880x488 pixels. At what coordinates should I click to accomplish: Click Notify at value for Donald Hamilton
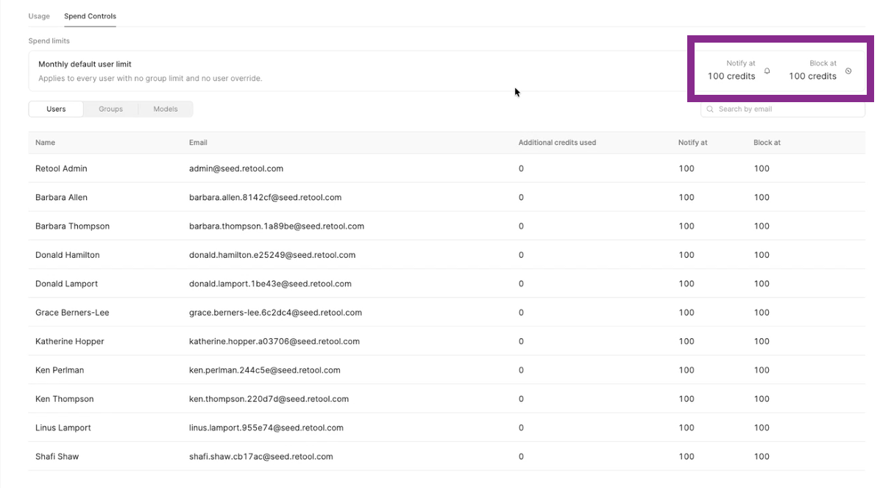click(x=686, y=255)
